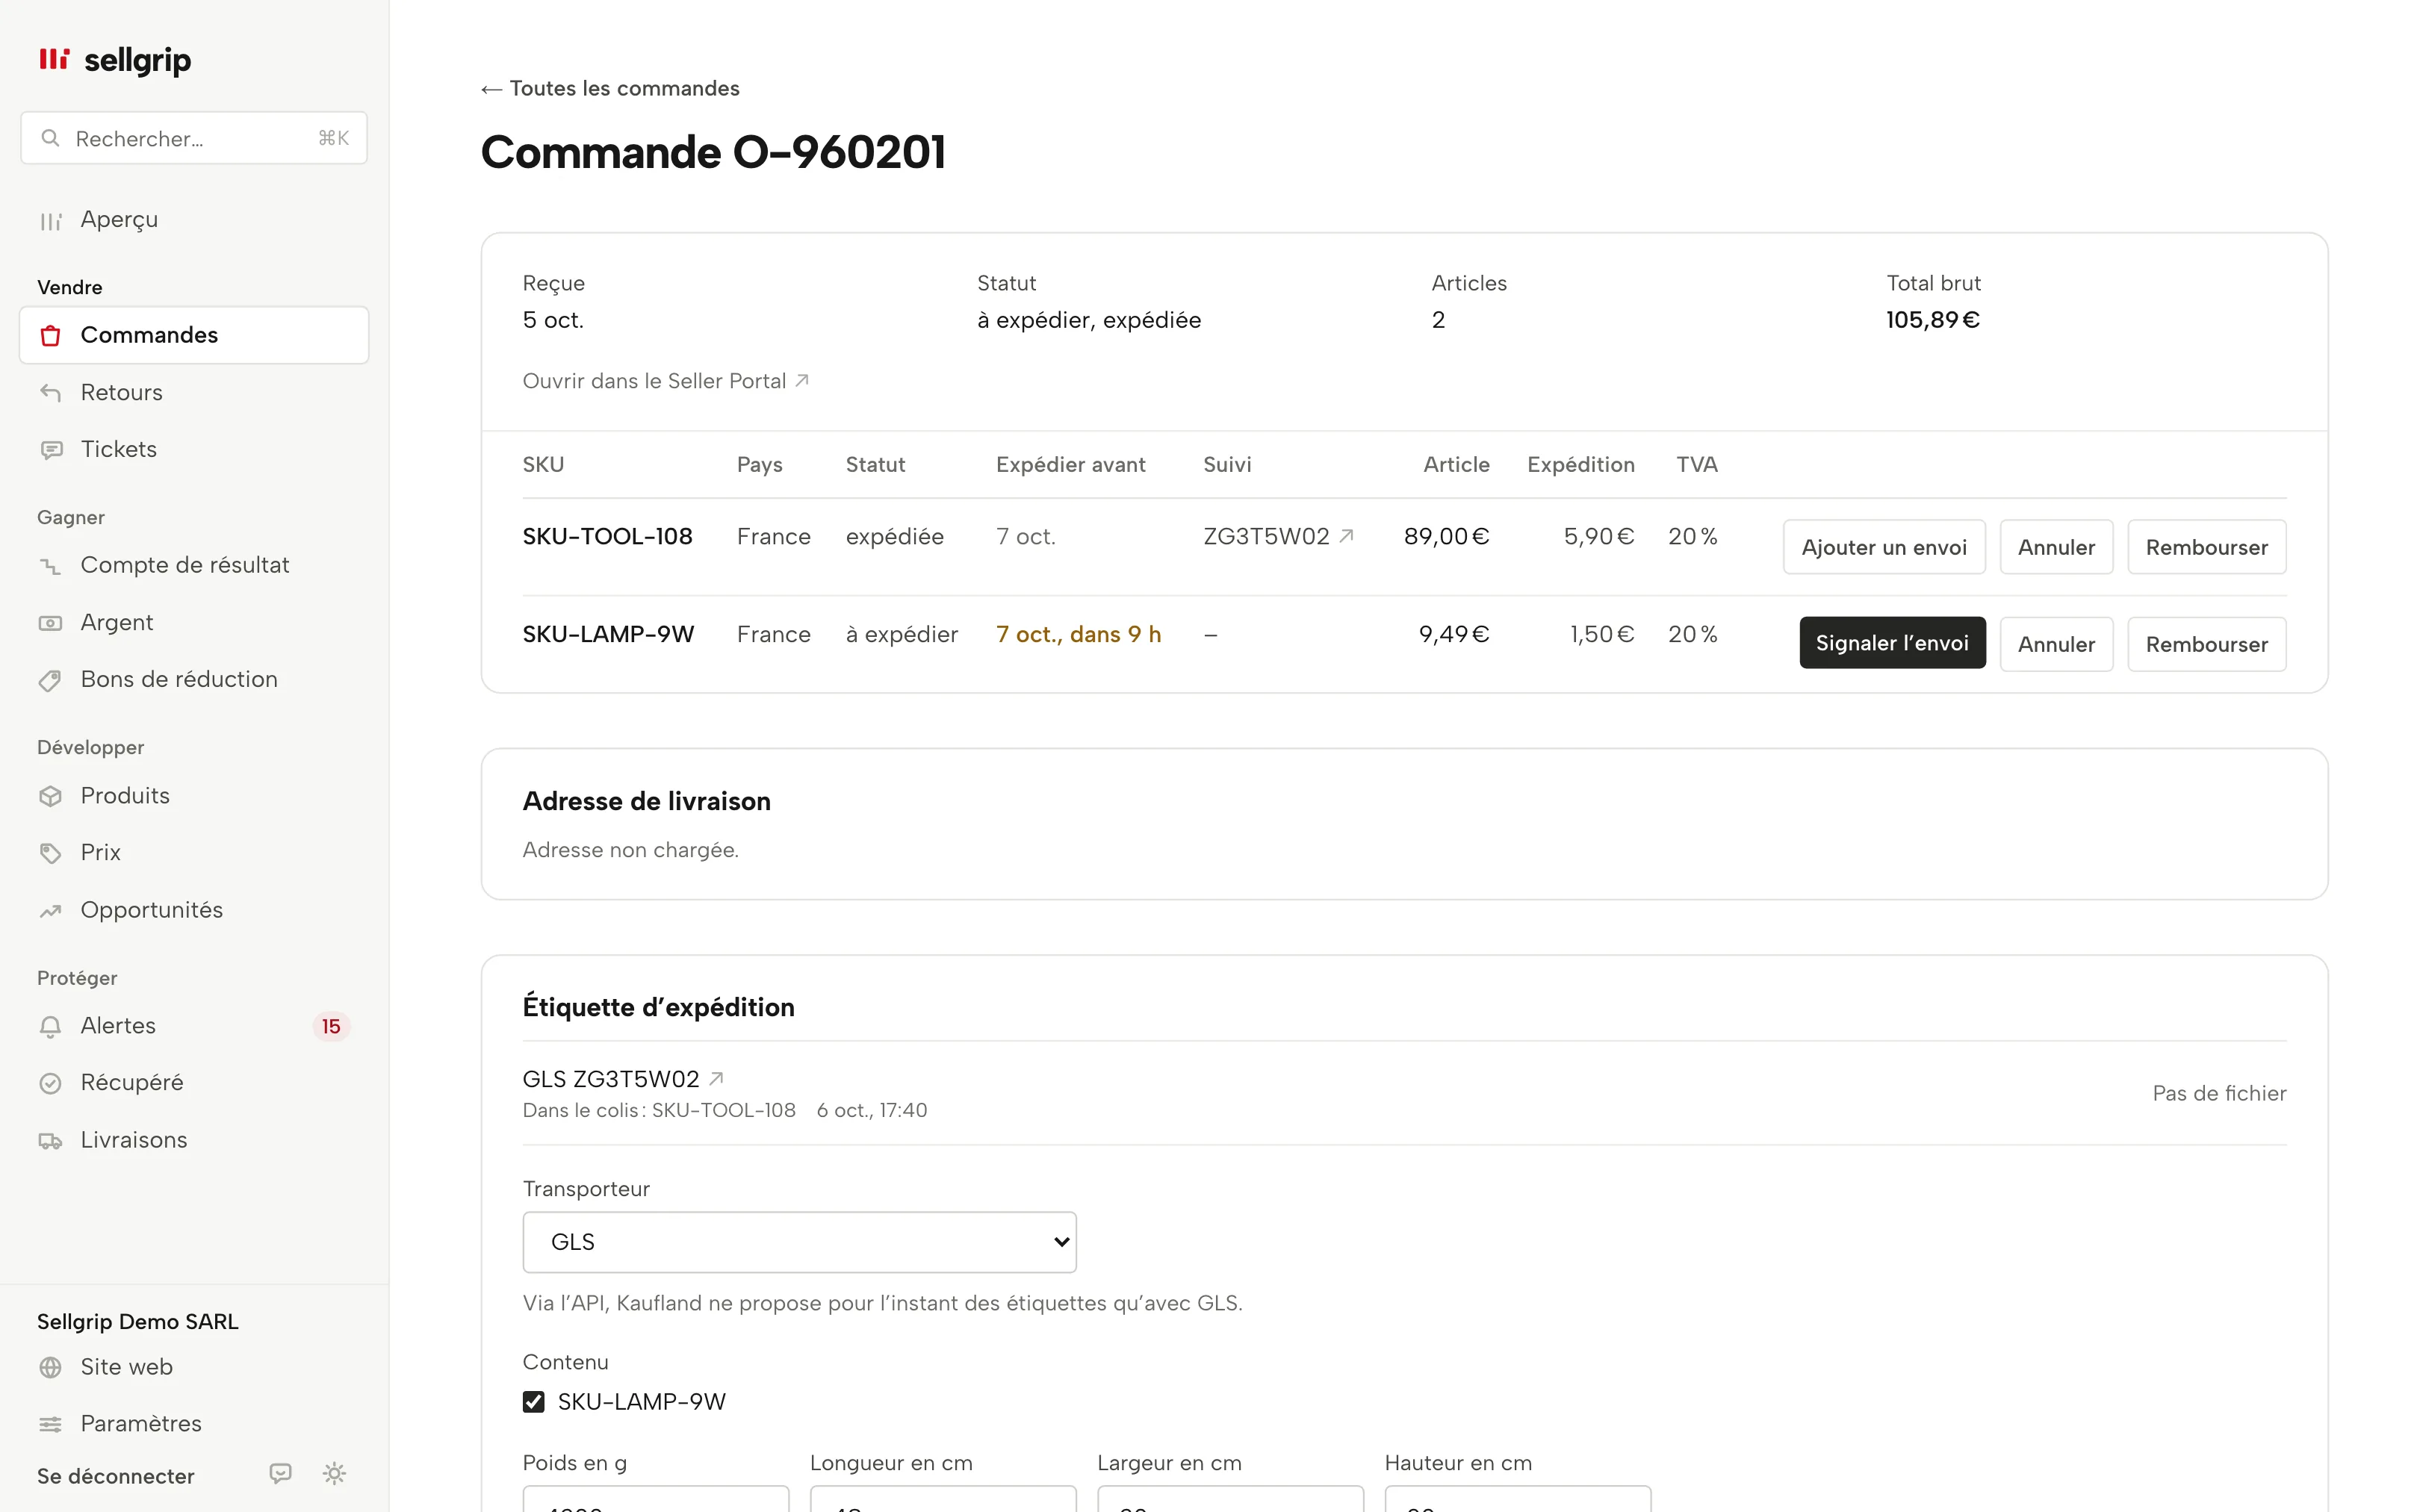Click the Prix tag icon
This screenshot has width=2420, height=1512.
[50, 853]
